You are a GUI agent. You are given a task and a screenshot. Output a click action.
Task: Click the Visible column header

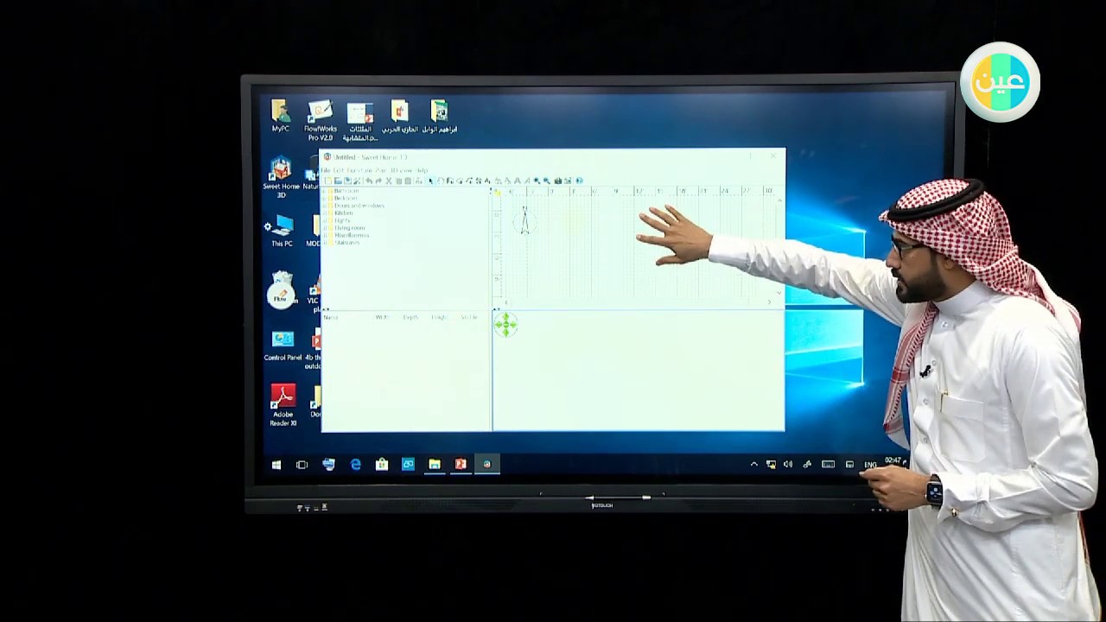tap(468, 317)
